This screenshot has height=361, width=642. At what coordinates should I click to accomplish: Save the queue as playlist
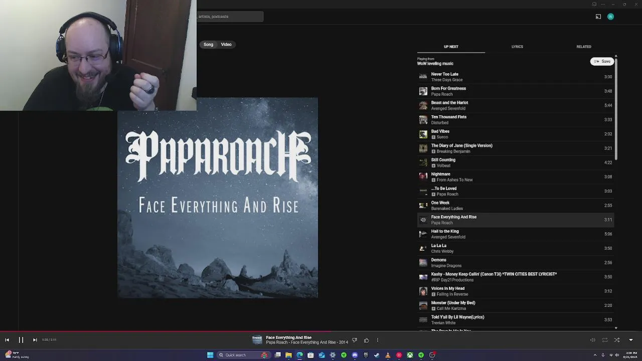pyautogui.click(x=602, y=61)
